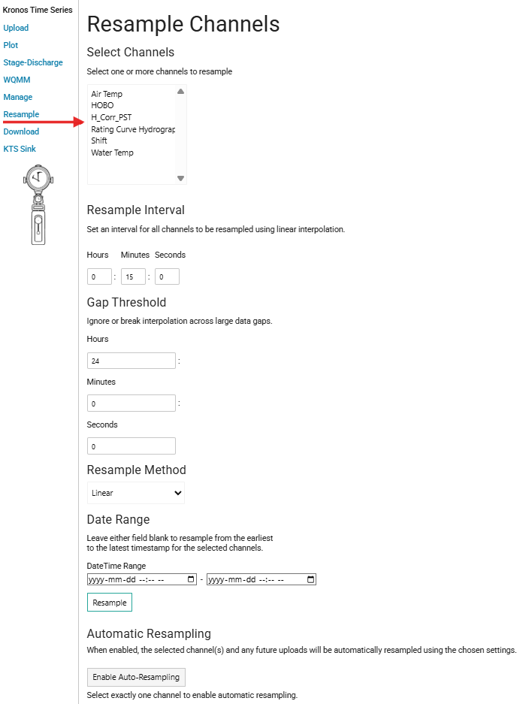
Task: Go to the Plot page
Action: pyautogui.click(x=11, y=45)
